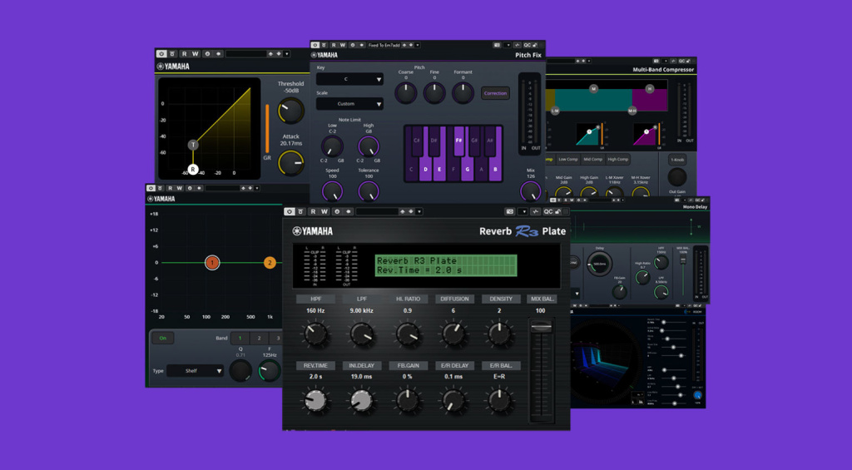Viewport: 852px width, 470px height.
Task: Open preset dropdown in the EQ window toolbar
Action: pos(257,188)
